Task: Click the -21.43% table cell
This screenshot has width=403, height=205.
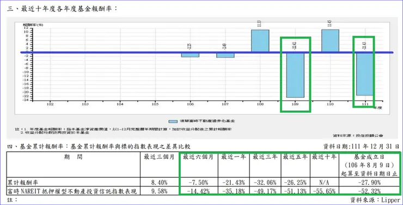Action: (234, 183)
